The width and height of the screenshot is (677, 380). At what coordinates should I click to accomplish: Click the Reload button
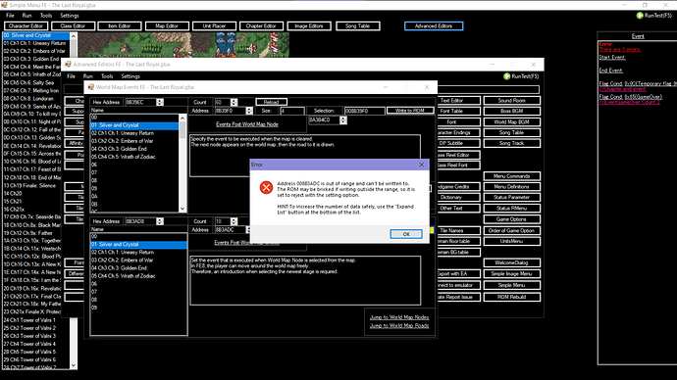click(271, 102)
